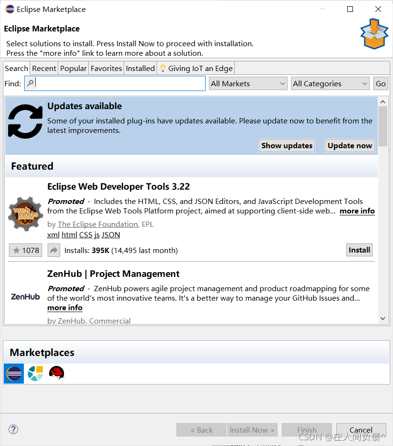Click the share arrow under Eclipse Web Developer Tools

(x=53, y=250)
